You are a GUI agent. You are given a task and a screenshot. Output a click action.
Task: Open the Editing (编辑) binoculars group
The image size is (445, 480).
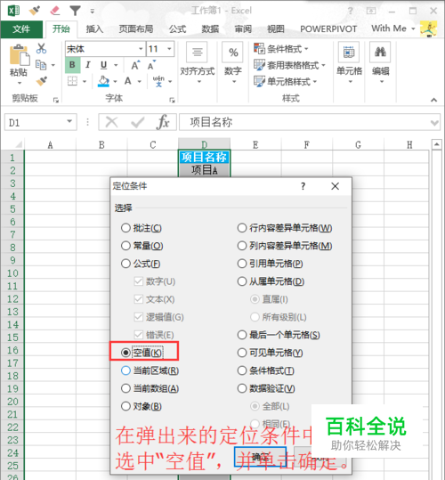pos(380,62)
